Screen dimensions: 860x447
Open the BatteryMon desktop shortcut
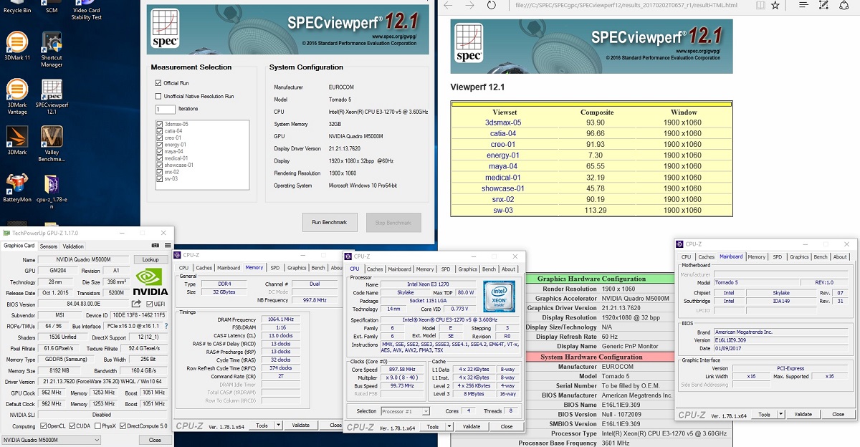pos(17,188)
